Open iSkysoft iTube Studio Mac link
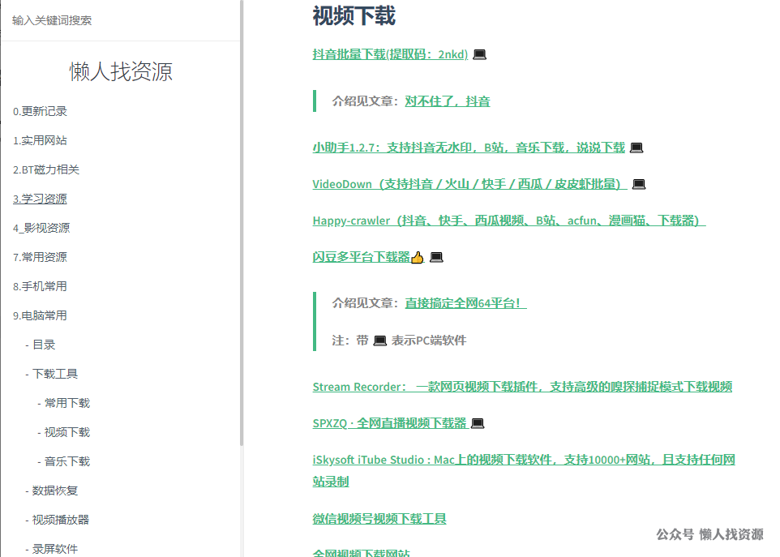Viewport: 780px width, 557px height. point(524,470)
